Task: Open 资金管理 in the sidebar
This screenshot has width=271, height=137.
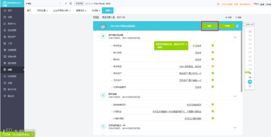Action: (x=12, y=30)
